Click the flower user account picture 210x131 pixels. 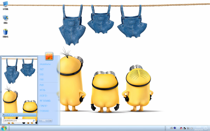[49, 56]
